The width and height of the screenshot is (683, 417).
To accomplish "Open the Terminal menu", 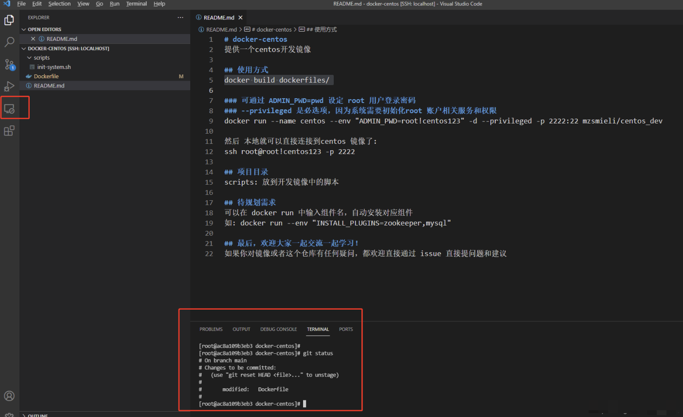I will tap(136, 3).
